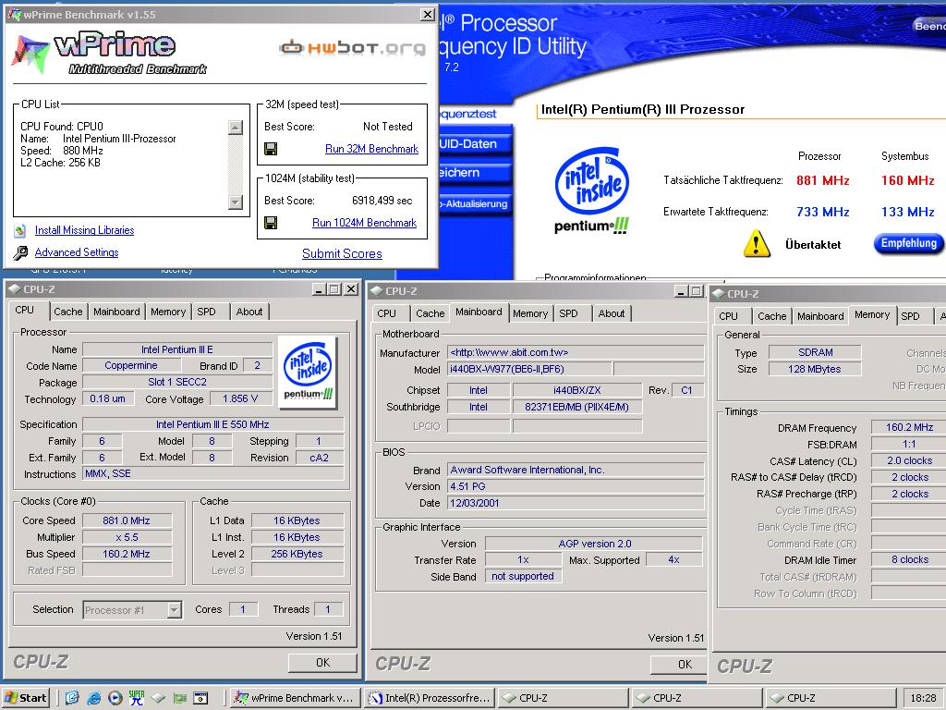Click the 881 MHz actual processor frequency
Image resolution: width=946 pixels, height=710 pixels.
823,180
